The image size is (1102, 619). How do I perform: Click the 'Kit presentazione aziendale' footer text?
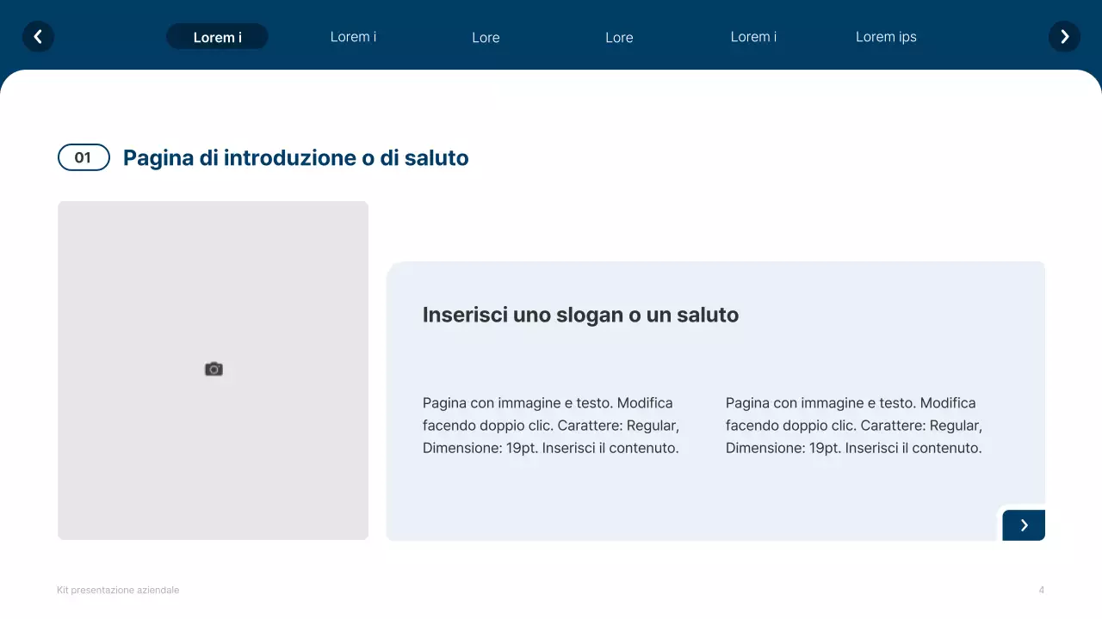point(118,590)
